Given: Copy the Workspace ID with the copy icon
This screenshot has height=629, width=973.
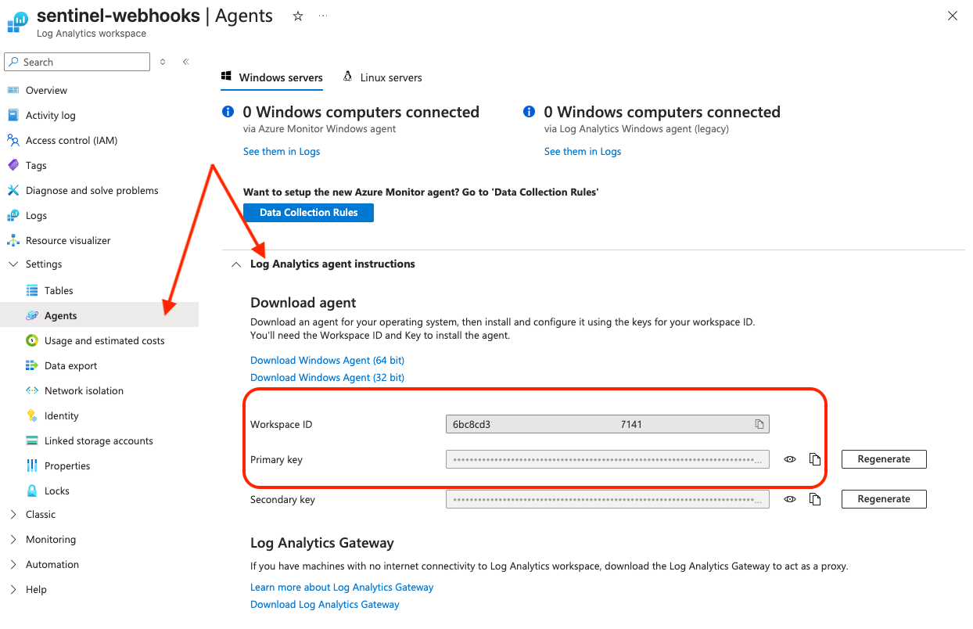Looking at the screenshot, I should (x=759, y=424).
